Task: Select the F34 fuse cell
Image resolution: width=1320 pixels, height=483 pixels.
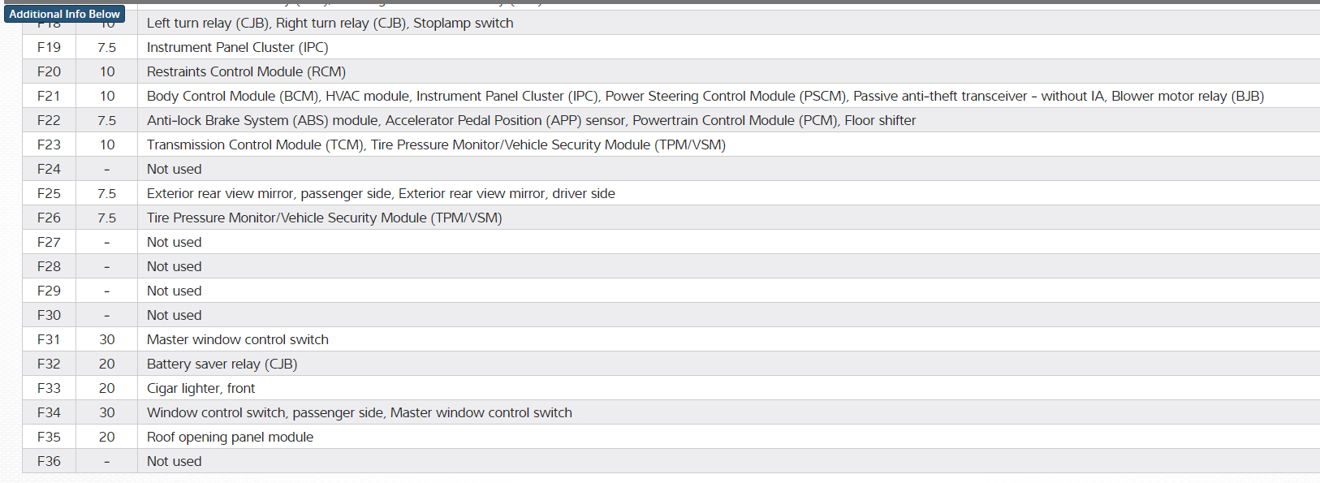Action: click(x=49, y=412)
